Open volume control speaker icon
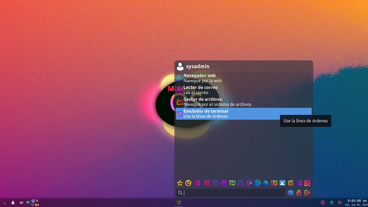Image resolution: width=368 pixels, height=207 pixels. (x=21, y=203)
